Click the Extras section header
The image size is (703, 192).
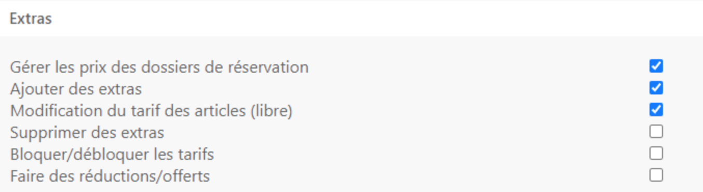coord(31,19)
